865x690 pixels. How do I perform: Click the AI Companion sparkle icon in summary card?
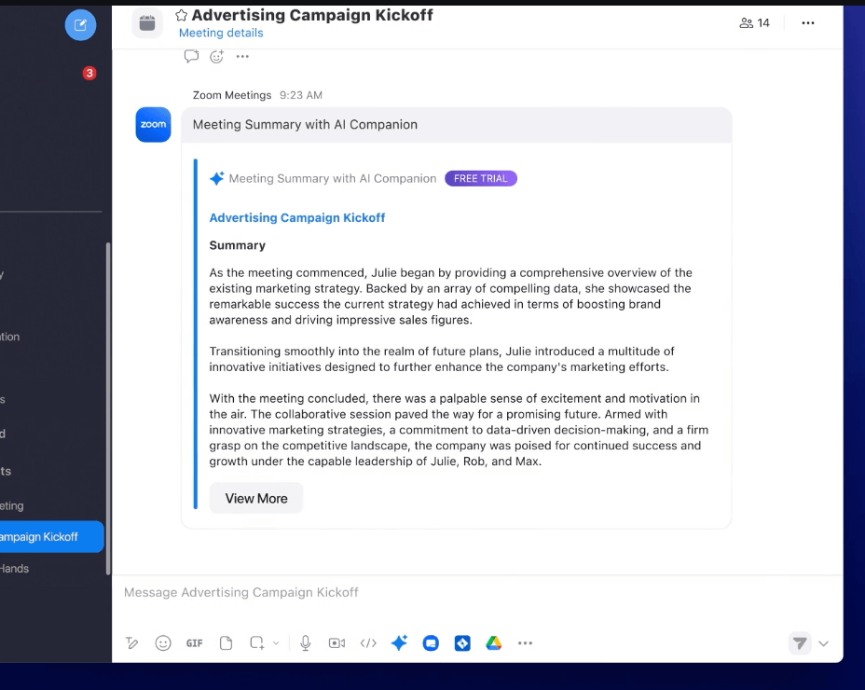click(x=217, y=178)
